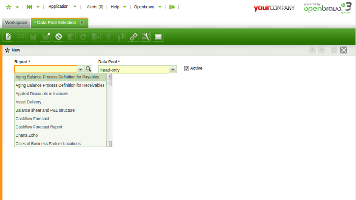Go to next record arrow

click(x=321, y=50)
